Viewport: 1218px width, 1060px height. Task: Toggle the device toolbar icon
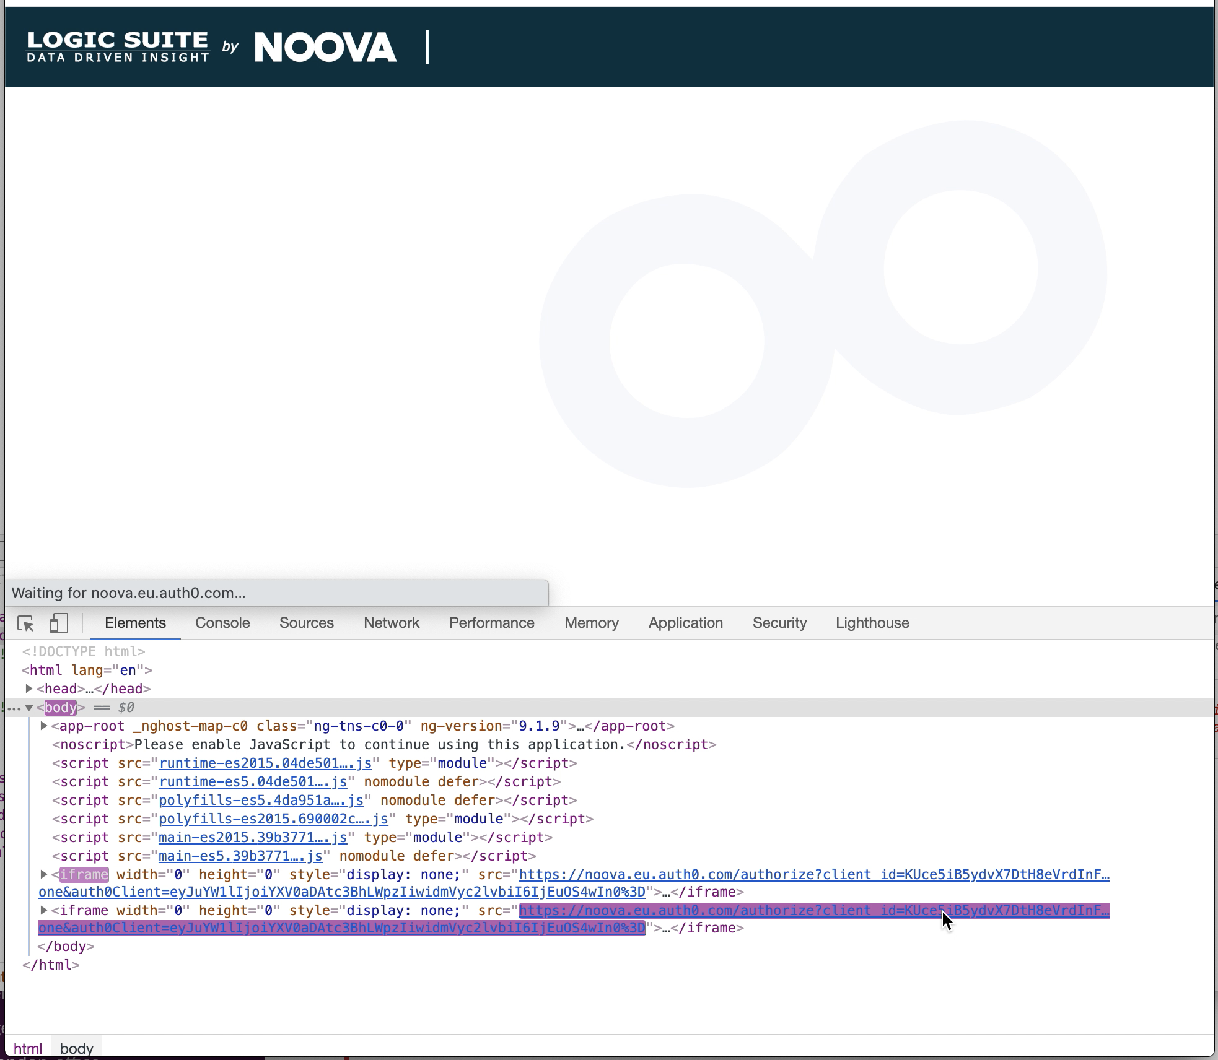(58, 623)
